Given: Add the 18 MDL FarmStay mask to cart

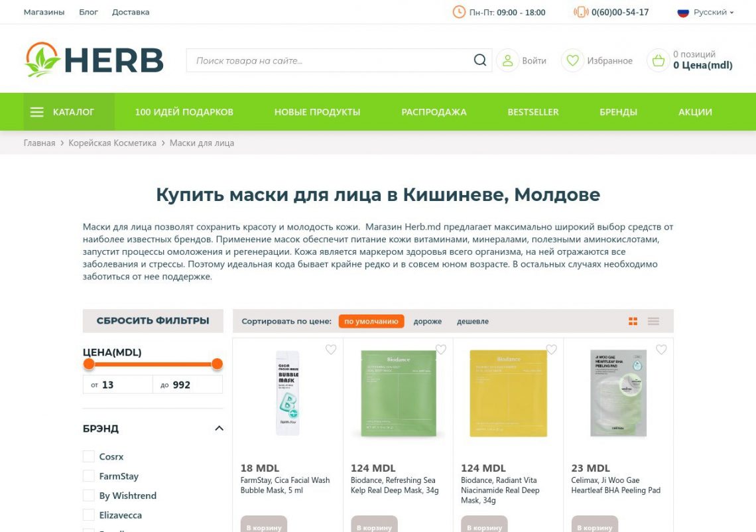Looking at the screenshot, I should tap(264, 524).
